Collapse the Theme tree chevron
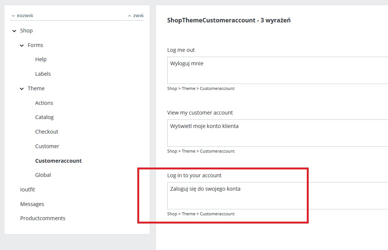Screen dimensions: 388x250 (x=22, y=89)
